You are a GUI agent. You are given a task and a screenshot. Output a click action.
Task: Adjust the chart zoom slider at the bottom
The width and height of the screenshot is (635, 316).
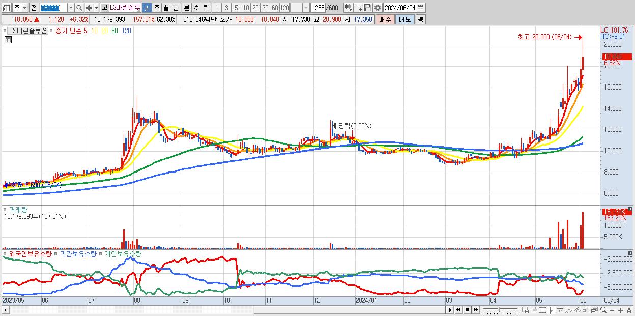[500, 310]
